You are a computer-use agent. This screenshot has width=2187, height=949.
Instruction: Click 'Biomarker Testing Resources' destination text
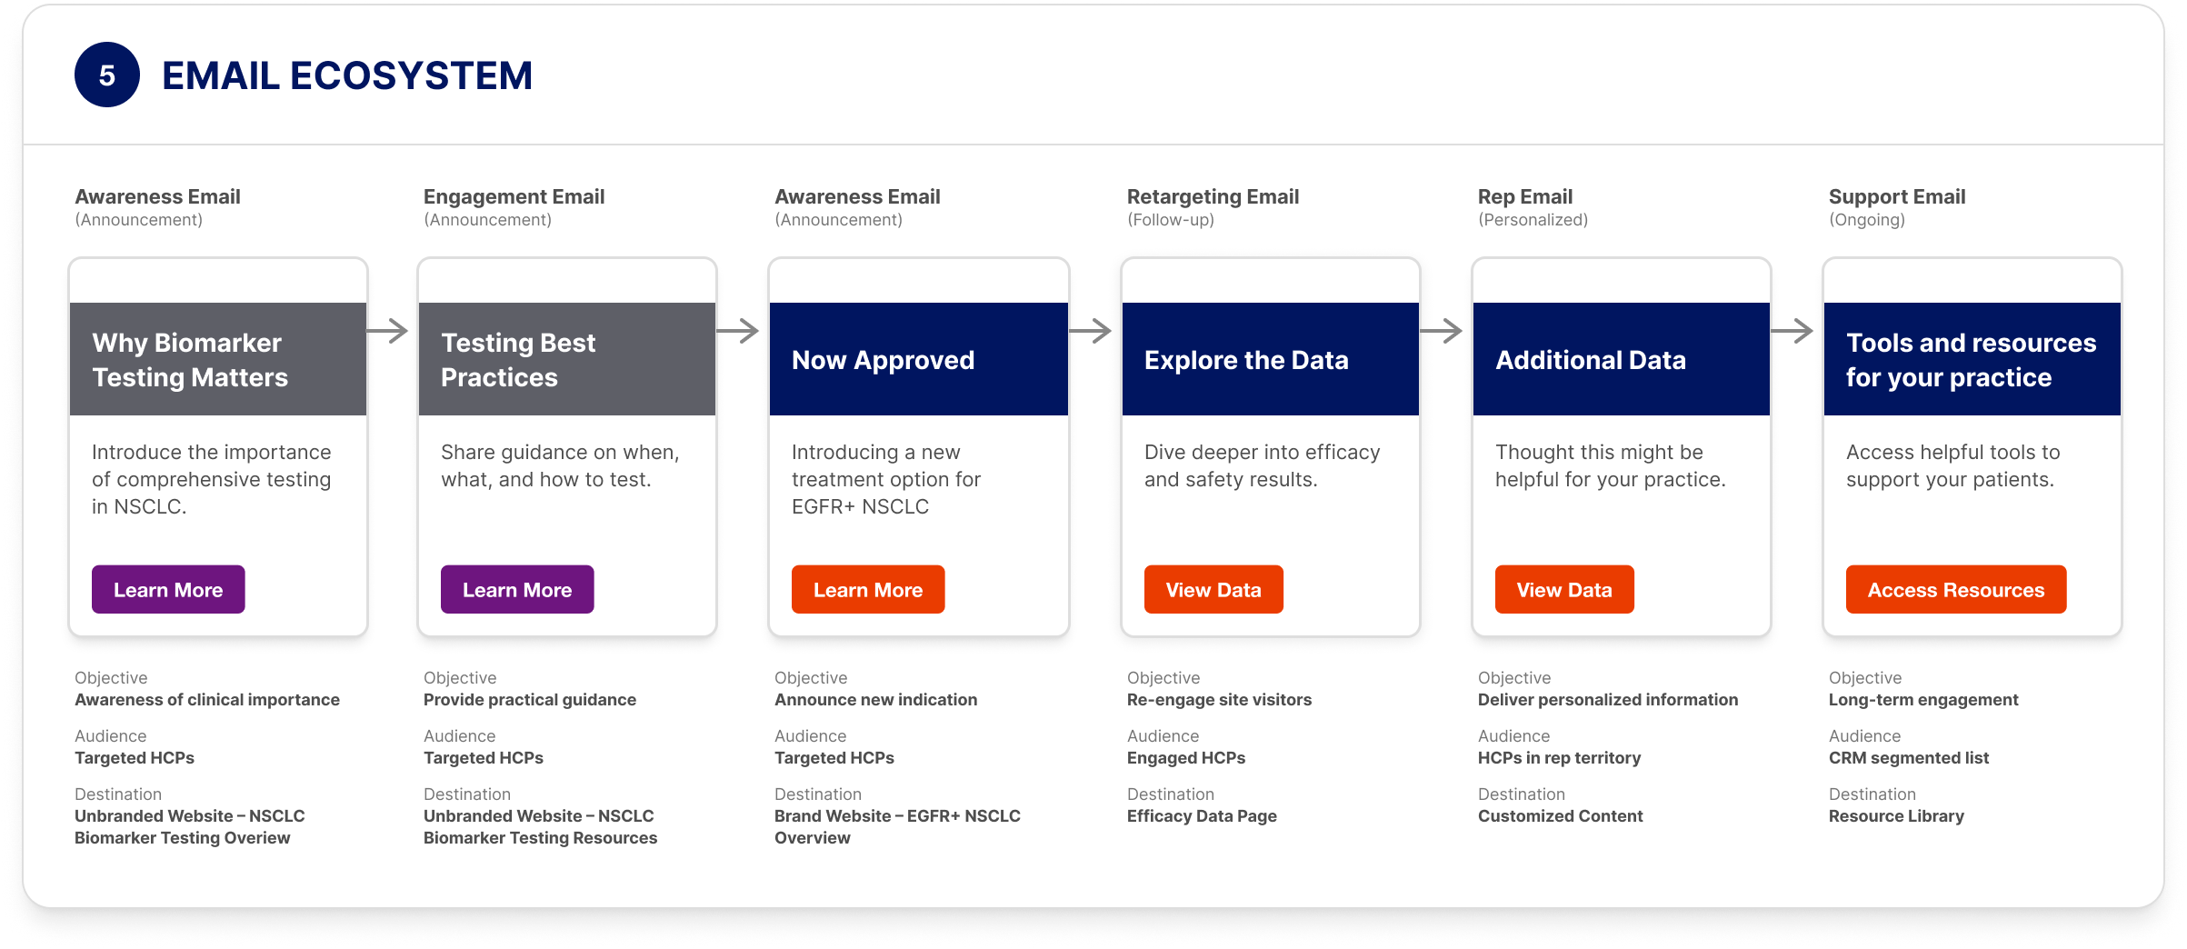(540, 838)
